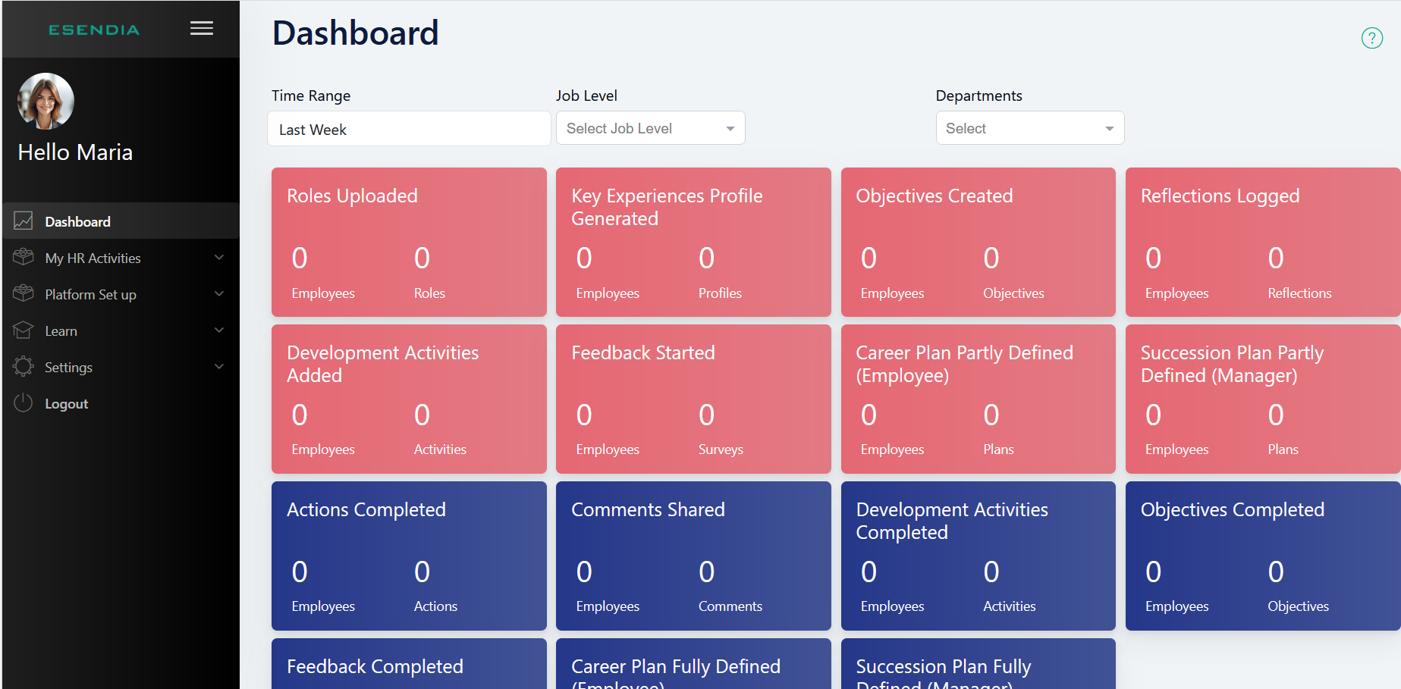The width and height of the screenshot is (1401, 689).
Task: Click the Time Range Last Week field
Action: click(409, 129)
